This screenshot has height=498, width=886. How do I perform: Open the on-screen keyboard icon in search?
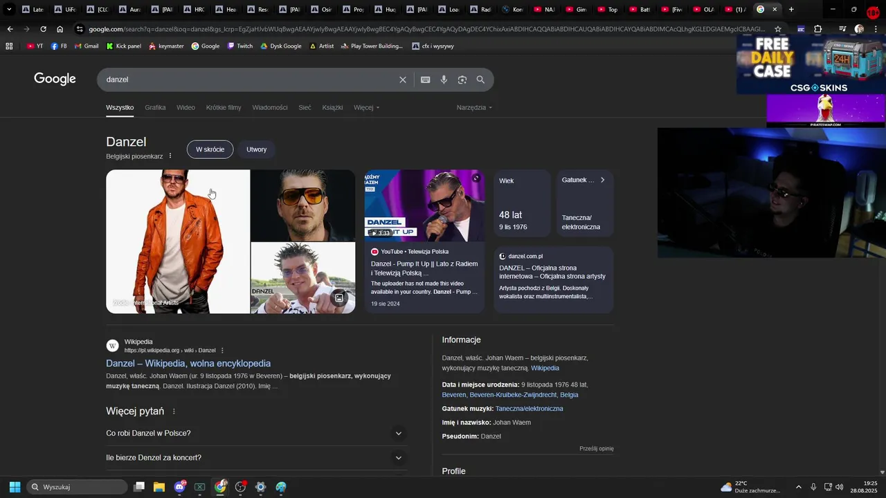coord(426,80)
